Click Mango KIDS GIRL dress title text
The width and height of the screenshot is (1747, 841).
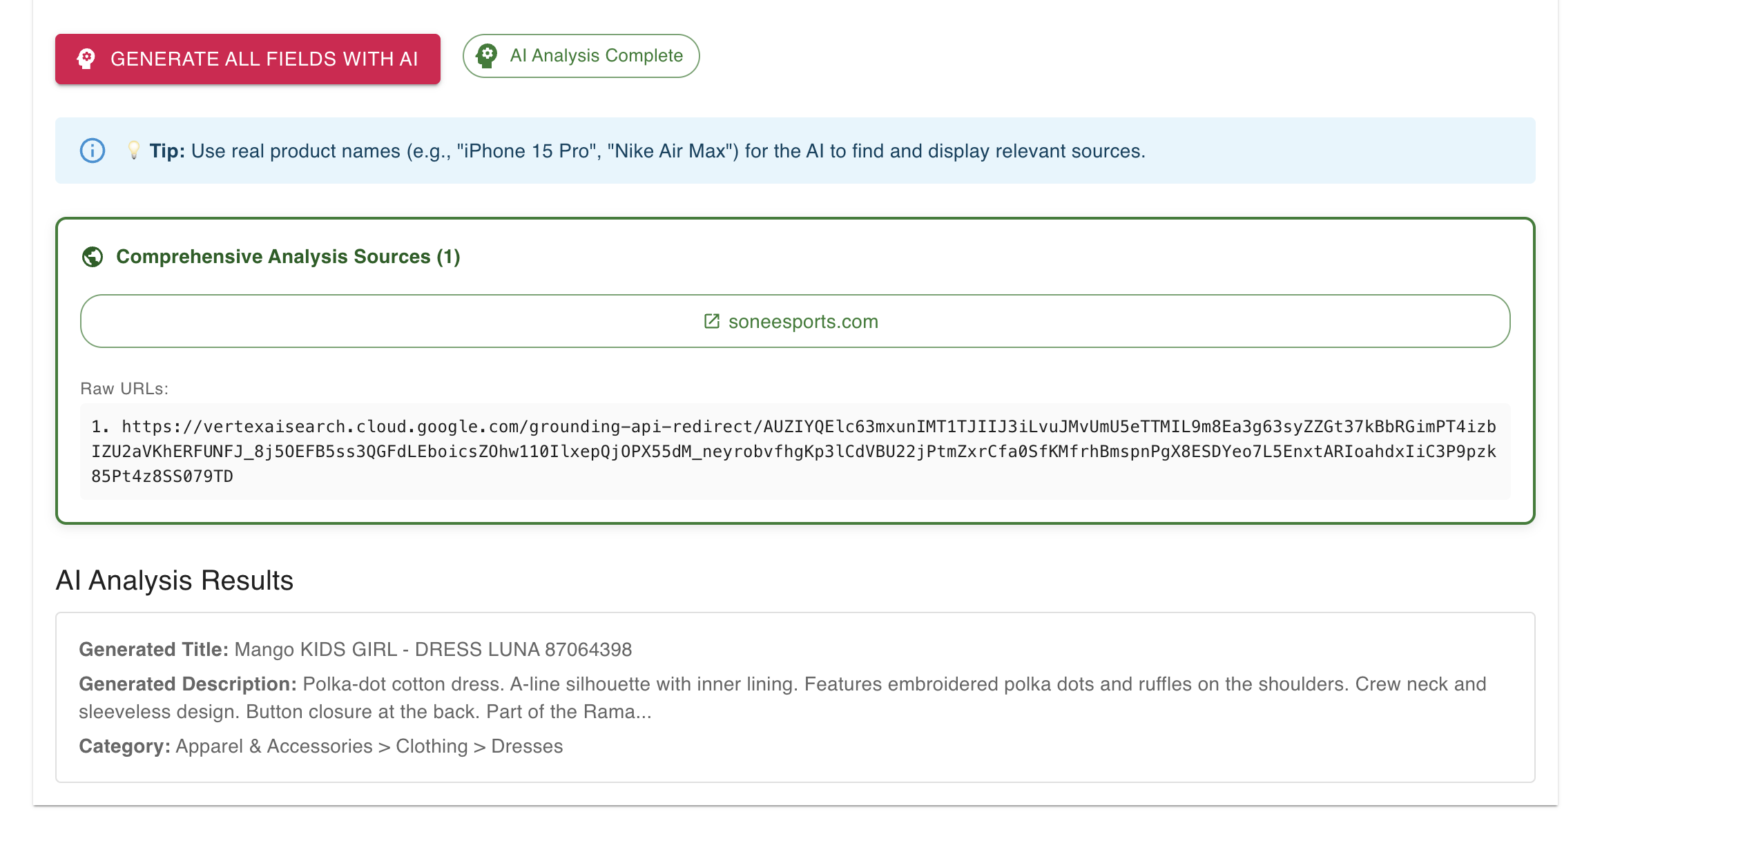[433, 650]
